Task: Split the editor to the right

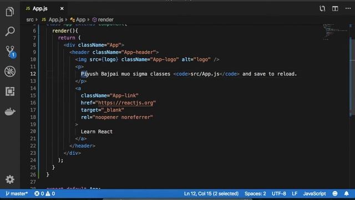Action: 335,9
